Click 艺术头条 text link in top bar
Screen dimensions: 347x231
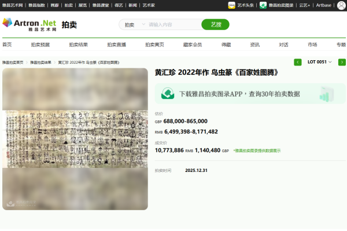point(245,5)
